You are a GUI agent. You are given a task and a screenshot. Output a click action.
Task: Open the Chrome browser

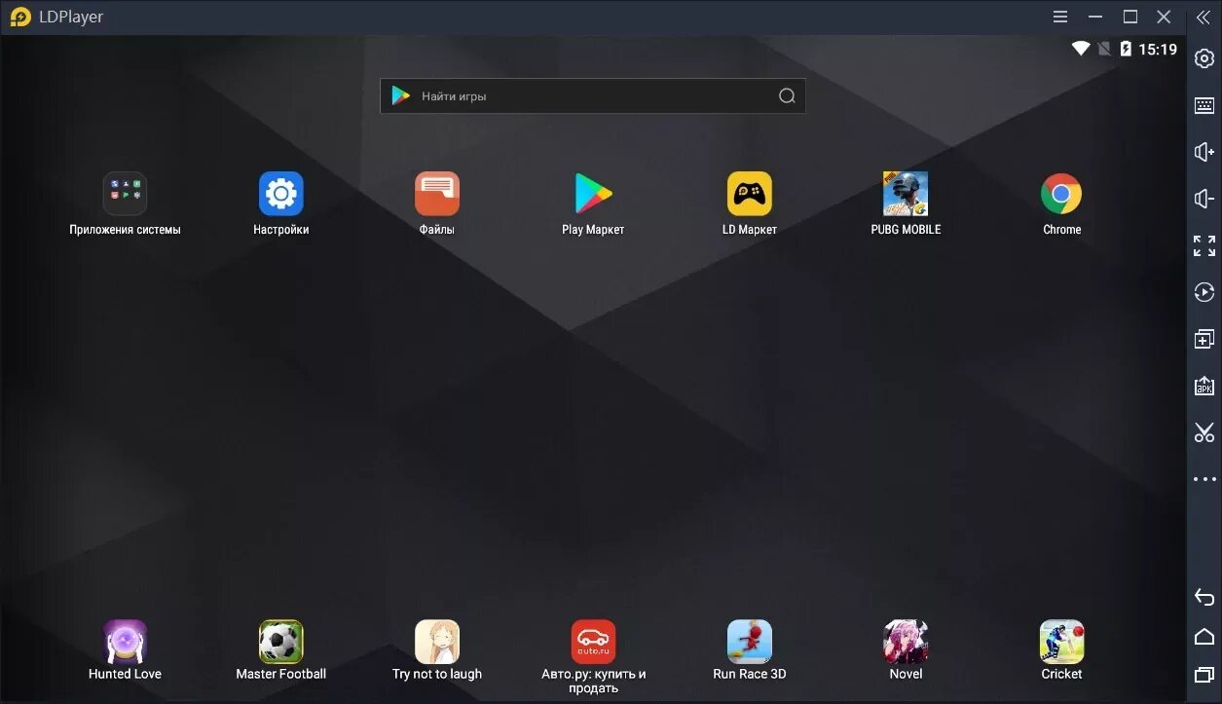[1061, 194]
